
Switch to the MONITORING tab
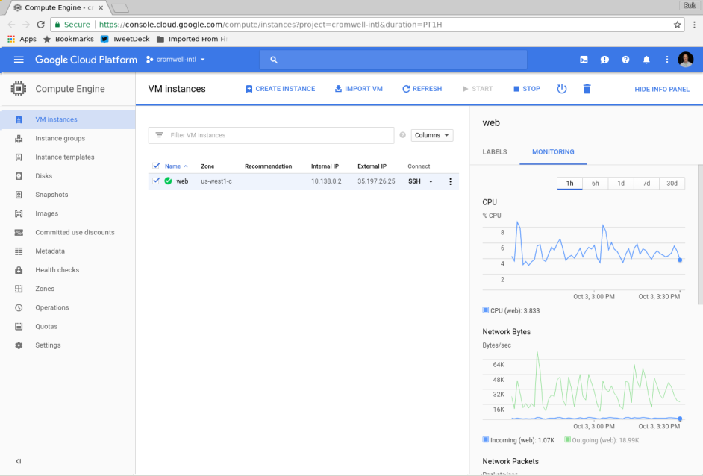click(553, 152)
